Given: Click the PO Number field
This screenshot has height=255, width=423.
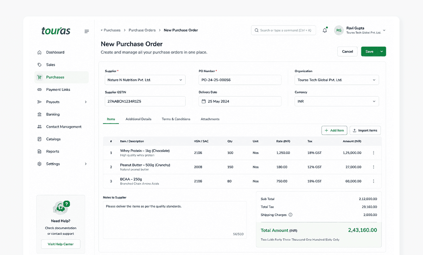Looking at the screenshot, I should click(240, 80).
